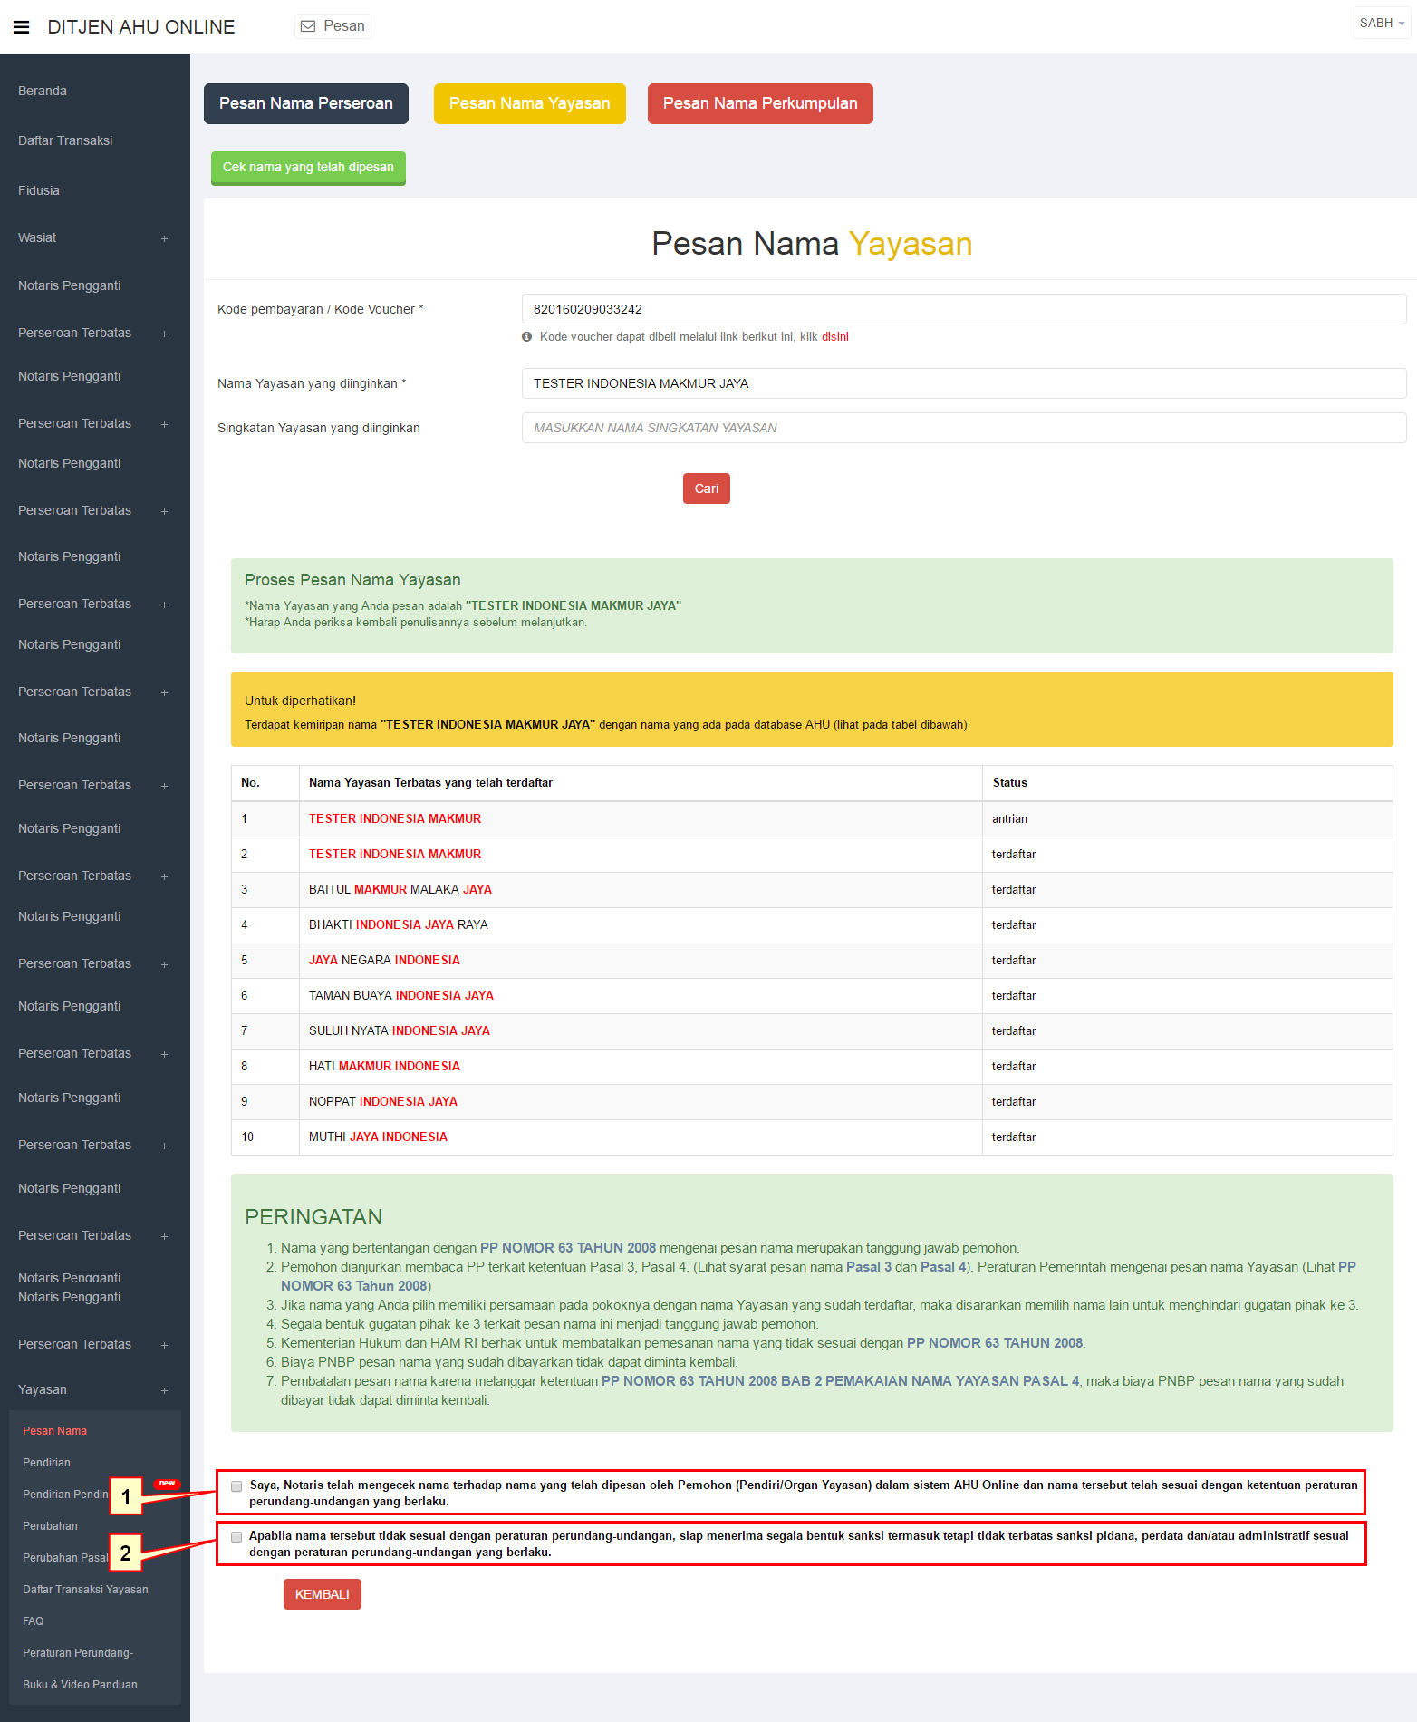Click Cek nama yang telah dipesan
Image resolution: width=1417 pixels, height=1722 pixels.
308,168
